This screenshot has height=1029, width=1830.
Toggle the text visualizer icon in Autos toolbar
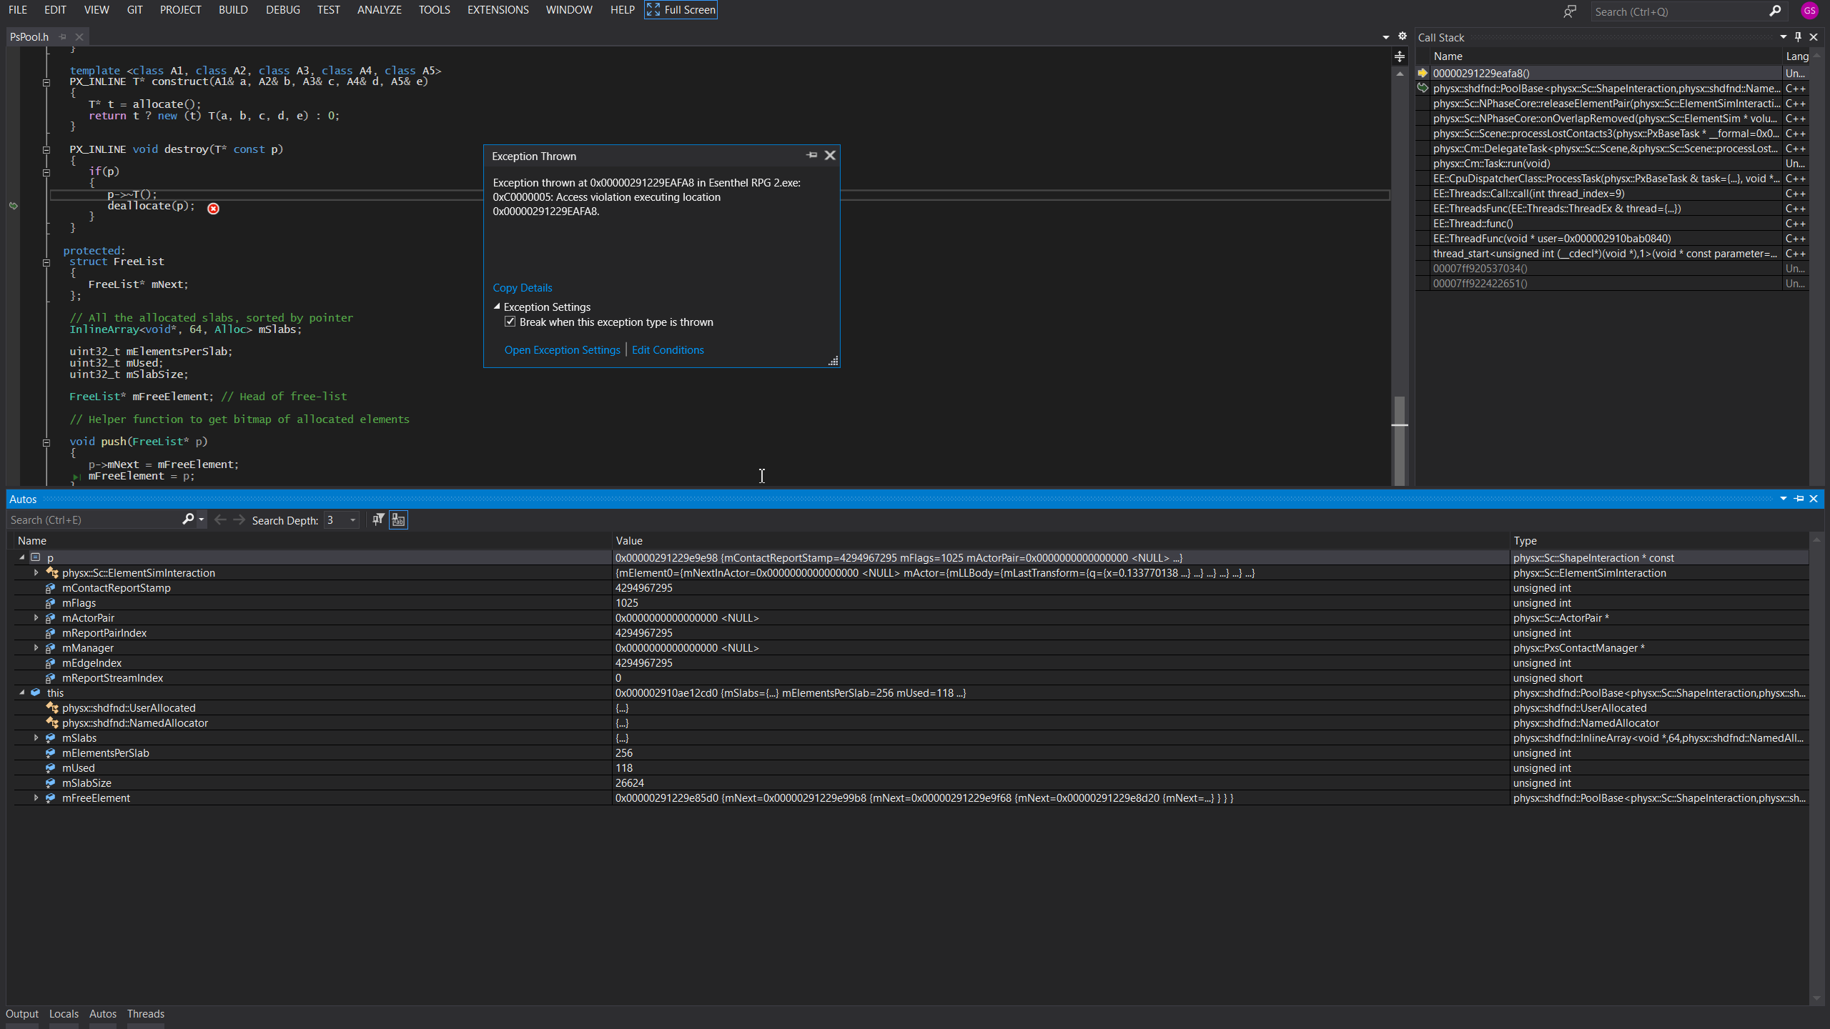(x=397, y=520)
